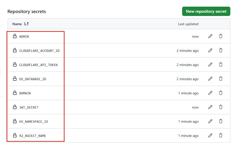Image resolution: width=239 pixels, height=149 pixels.
Task: Click the sort arrow icon beside Name
Action: coord(26,24)
